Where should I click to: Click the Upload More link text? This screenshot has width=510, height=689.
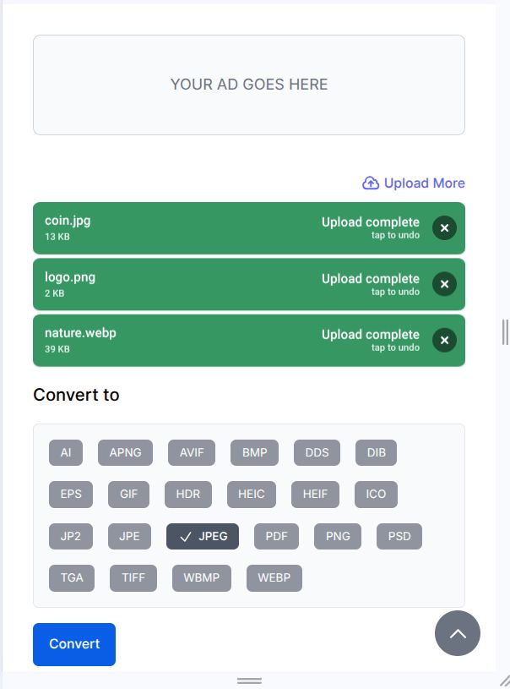424,183
